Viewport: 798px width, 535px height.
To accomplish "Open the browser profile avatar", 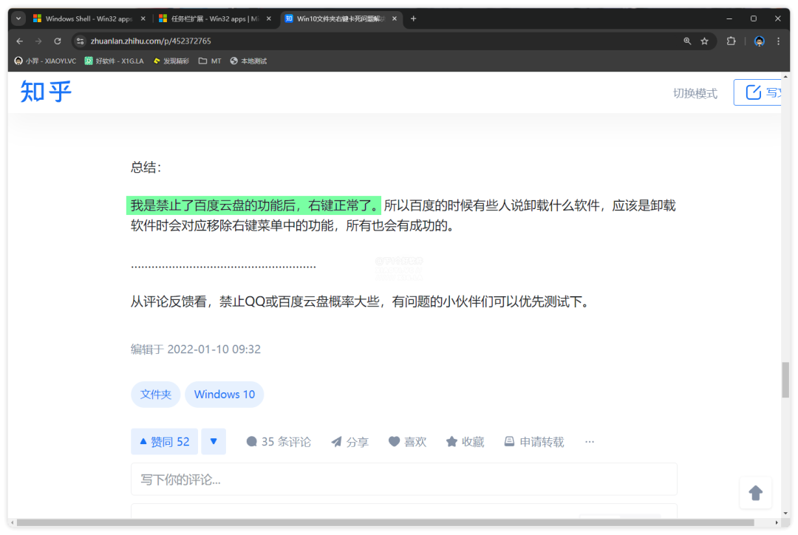I will tap(760, 41).
